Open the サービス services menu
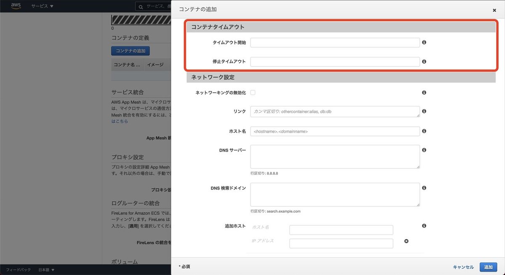 [x=42, y=6]
